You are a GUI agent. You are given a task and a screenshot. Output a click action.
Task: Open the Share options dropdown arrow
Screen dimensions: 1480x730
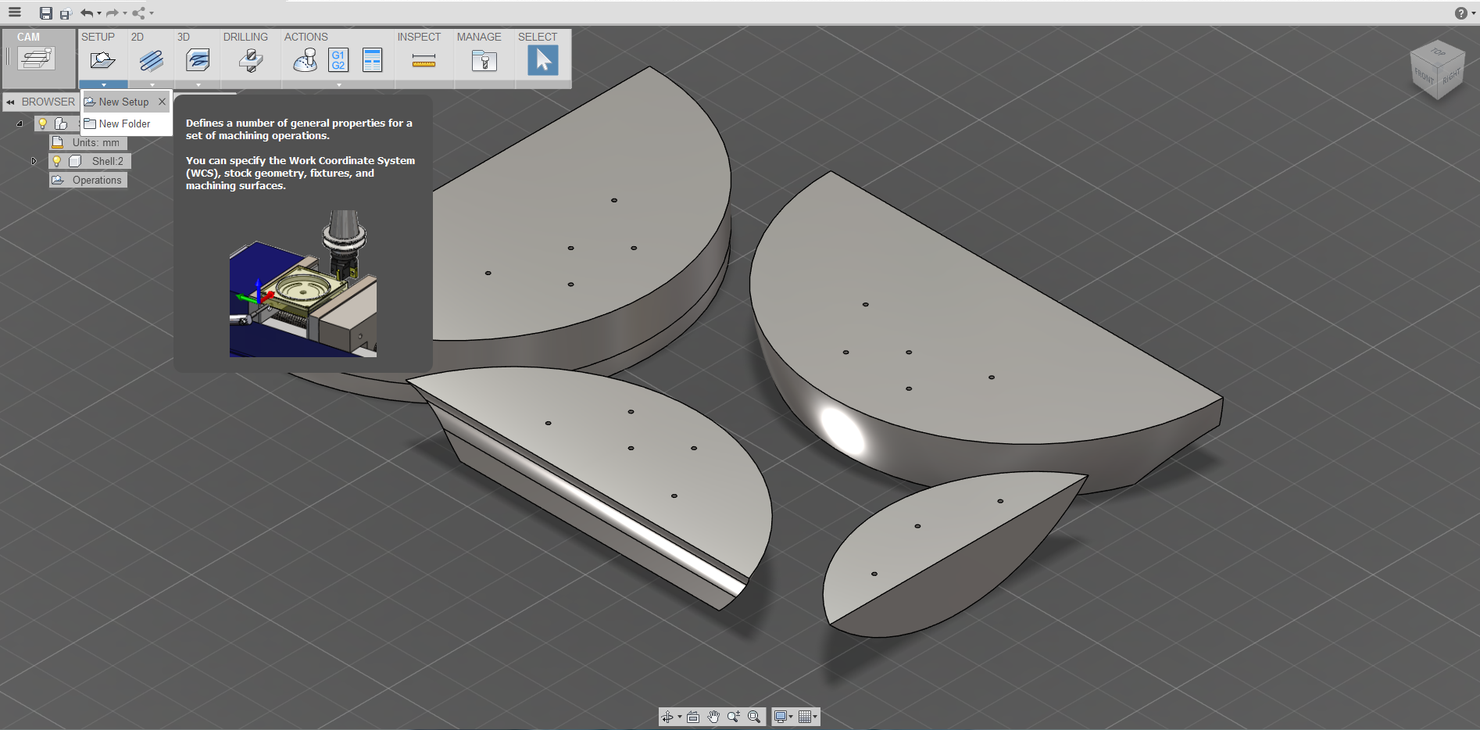coord(152,13)
